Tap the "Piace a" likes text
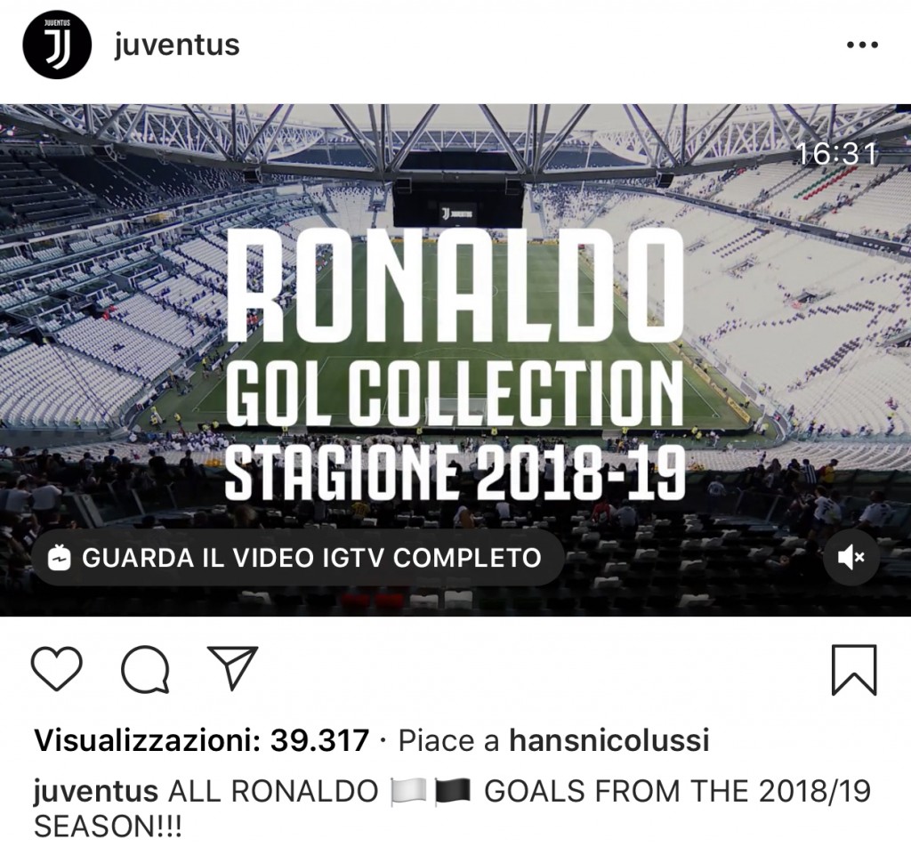The width and height of the screenshot is (911, 847). 449,740
